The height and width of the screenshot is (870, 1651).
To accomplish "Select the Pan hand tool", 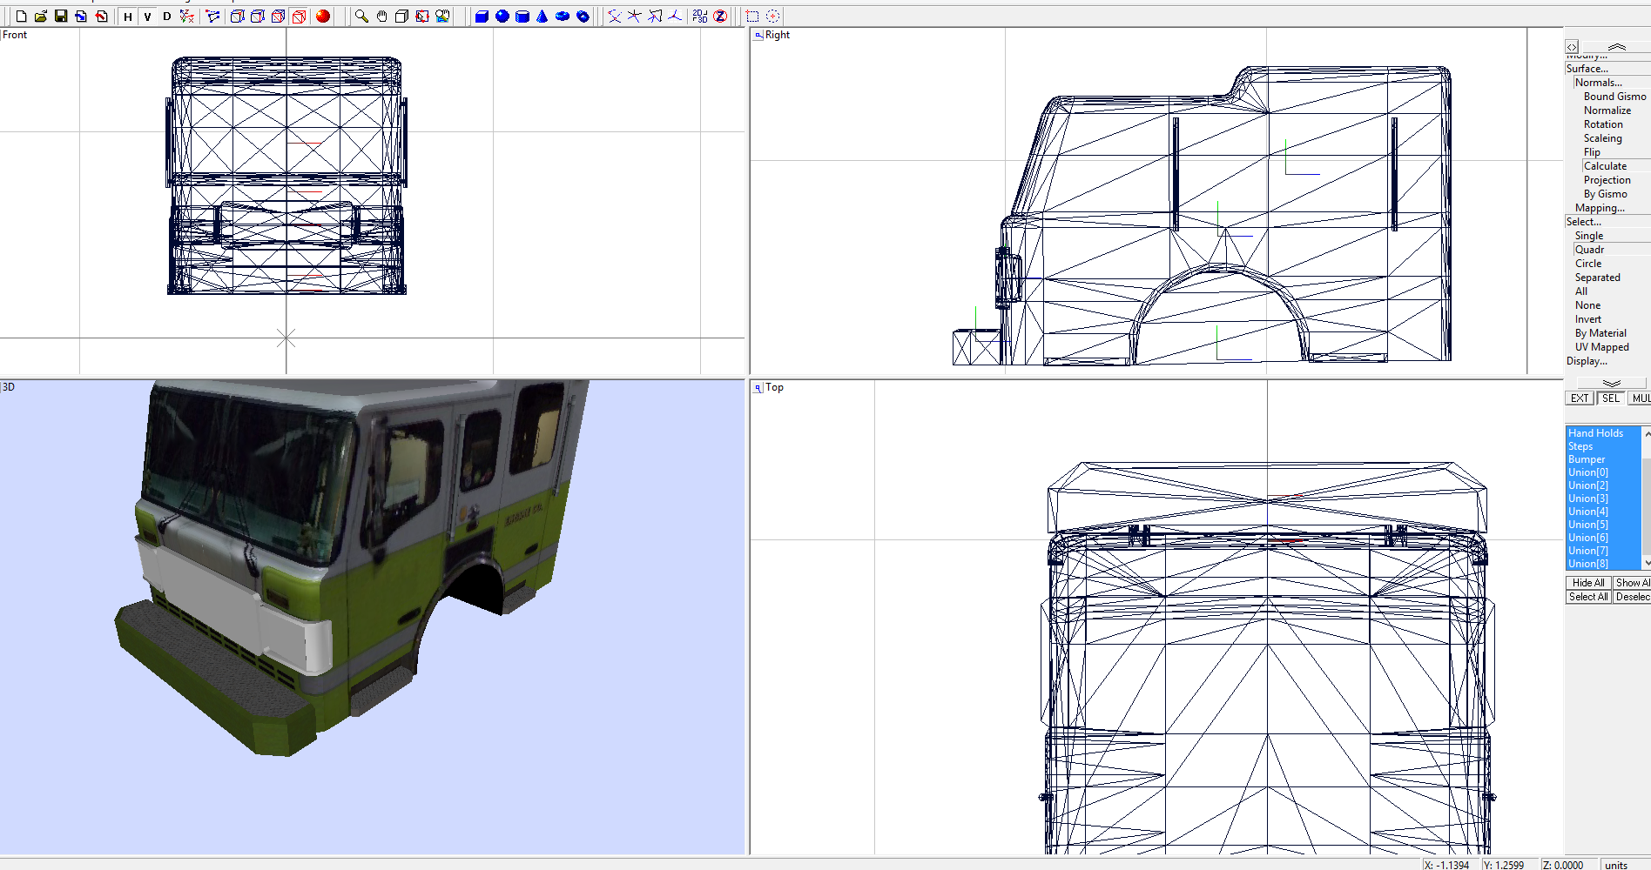I will 381,15.
